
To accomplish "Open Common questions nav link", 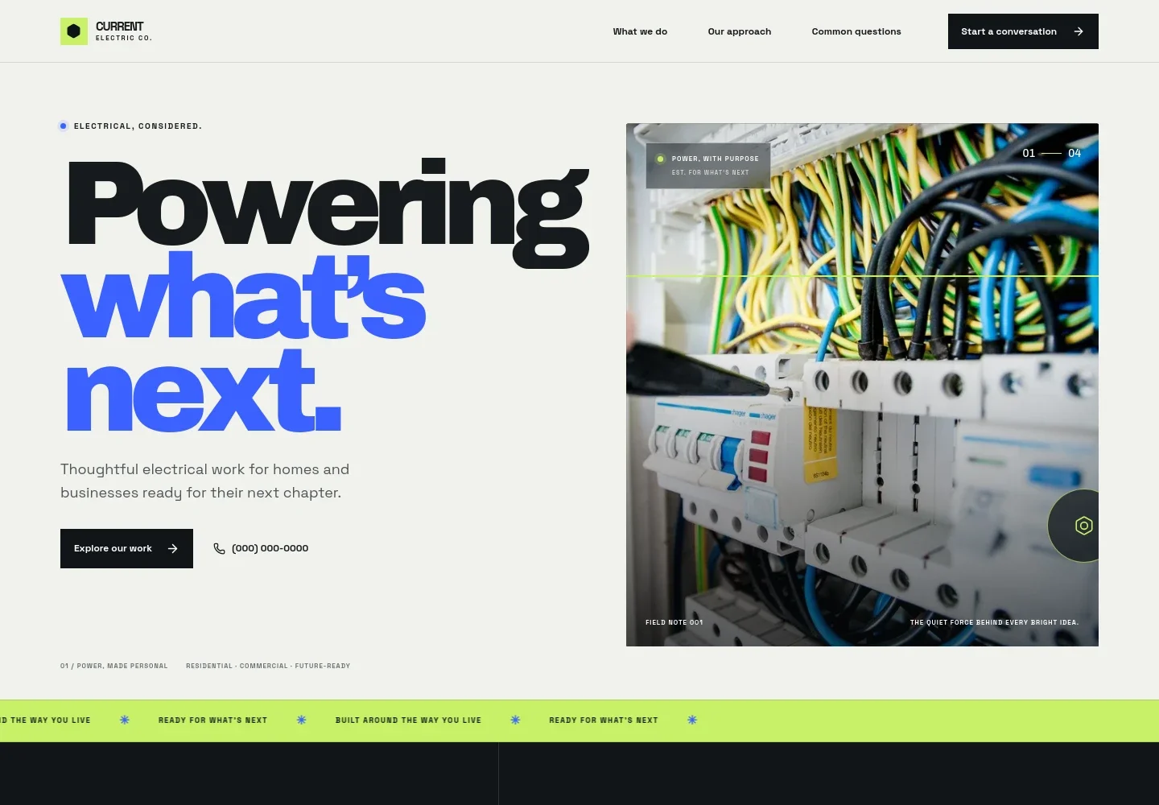I will click(856, 31).
